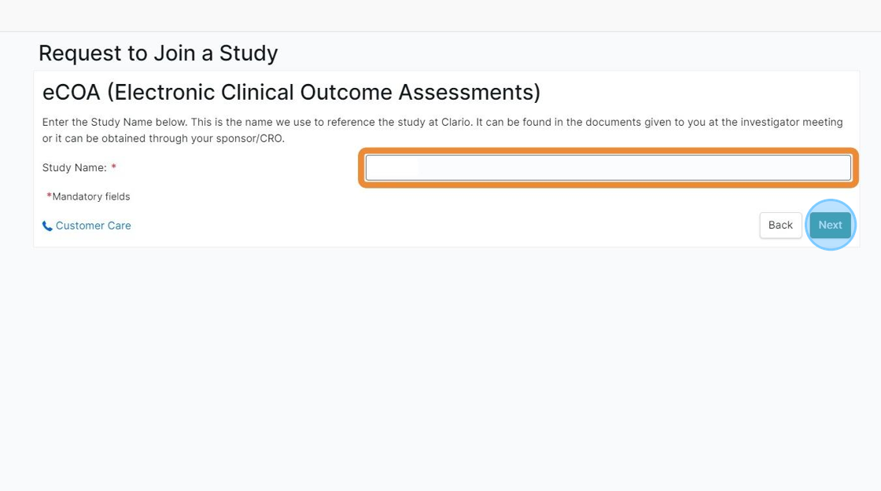Proceed with the Next button

click(830, 225)
